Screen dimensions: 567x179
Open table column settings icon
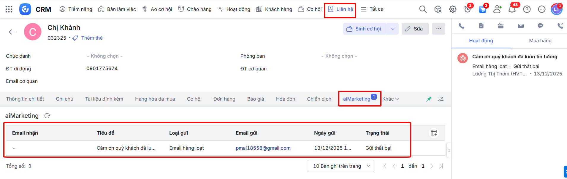(x=434, y=133)
